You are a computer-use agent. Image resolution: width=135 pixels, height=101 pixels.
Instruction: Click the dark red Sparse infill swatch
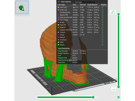tap(58, 15)
